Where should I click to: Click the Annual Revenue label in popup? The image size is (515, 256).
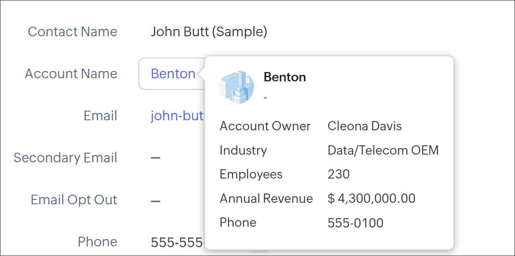tap(266, 199)
